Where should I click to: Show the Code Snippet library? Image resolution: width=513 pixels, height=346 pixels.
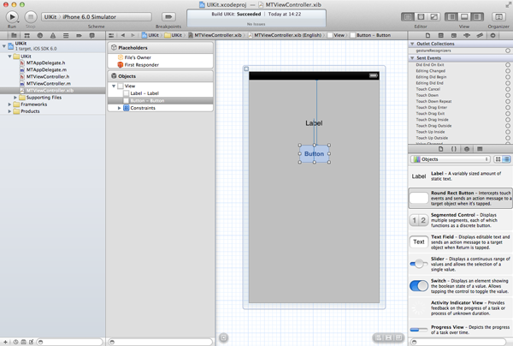point(454,149)
